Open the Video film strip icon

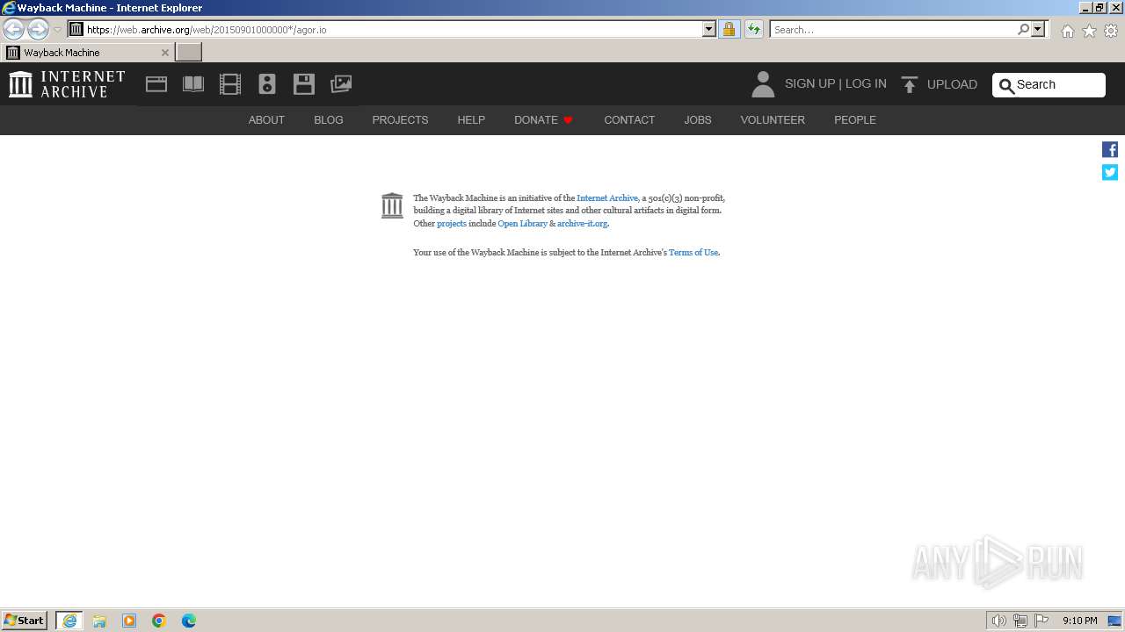[230, 84]
